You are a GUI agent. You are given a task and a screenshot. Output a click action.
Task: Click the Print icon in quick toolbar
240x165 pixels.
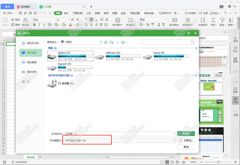(x=30, y=13)
